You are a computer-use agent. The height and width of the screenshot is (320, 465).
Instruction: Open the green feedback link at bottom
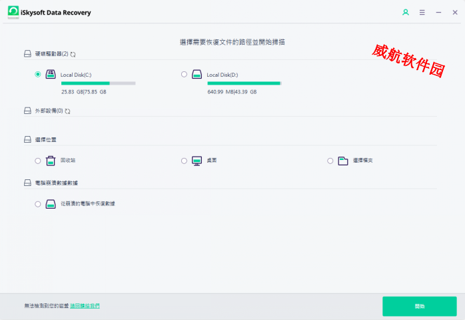(85, 306)
